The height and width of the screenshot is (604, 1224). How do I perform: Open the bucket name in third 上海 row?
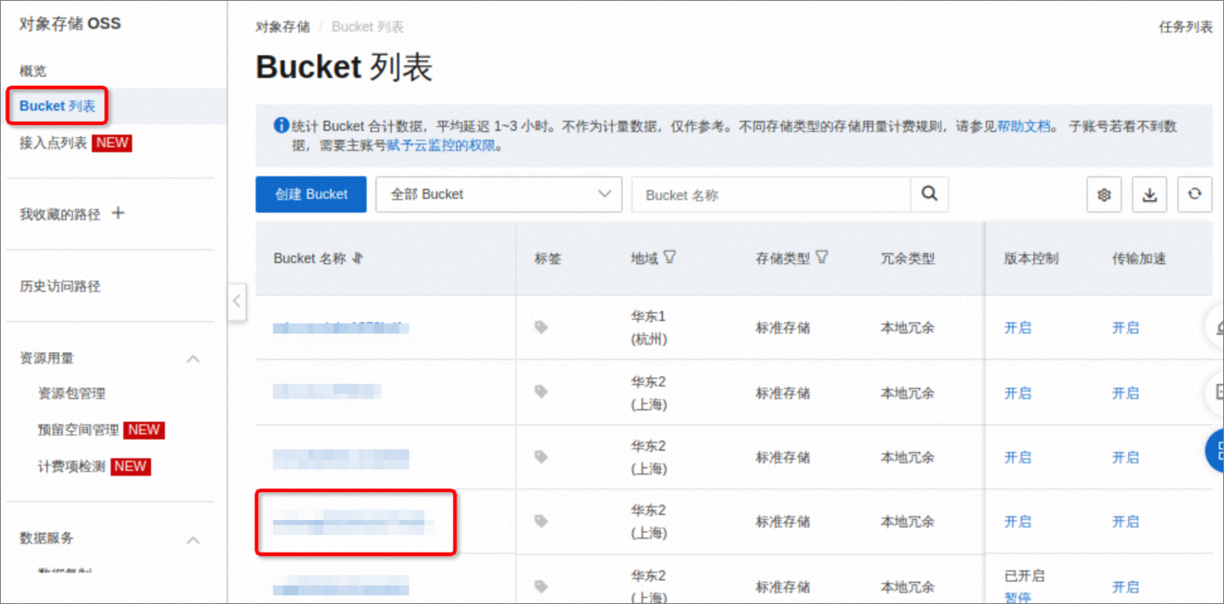point(353,524)
